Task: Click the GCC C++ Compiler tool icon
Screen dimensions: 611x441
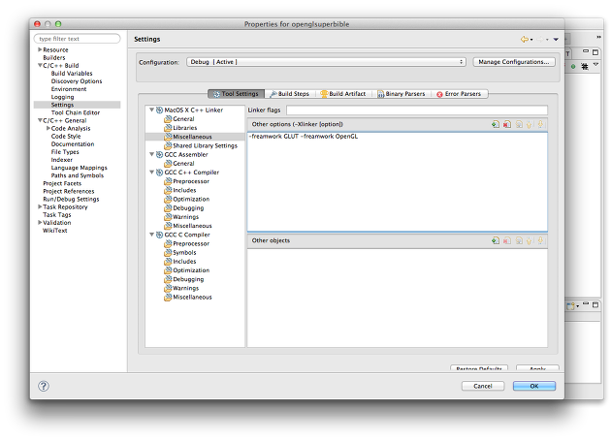Action: [x=159, y=173]
